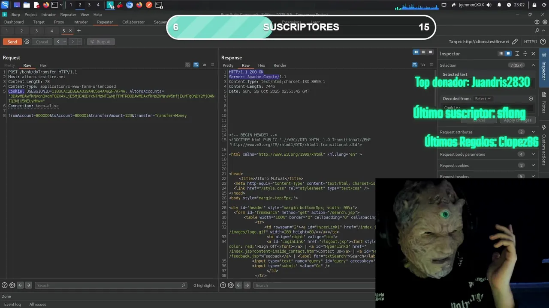
Task: Switch to the Proxy tab
Action: click(x=59, y=22)
